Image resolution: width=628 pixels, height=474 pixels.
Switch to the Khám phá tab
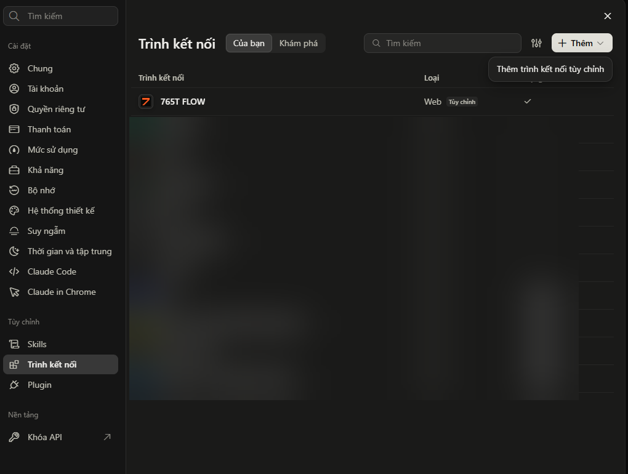click(x=299, y=43)
